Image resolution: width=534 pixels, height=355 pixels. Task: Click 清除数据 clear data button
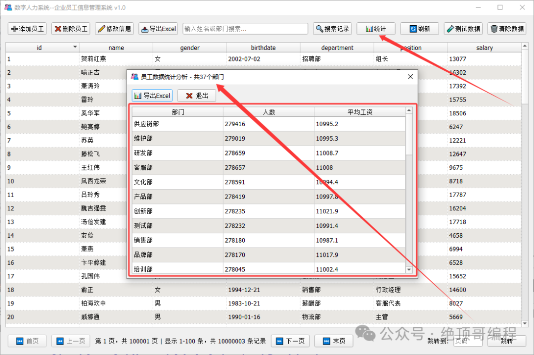click(x=507, y=29)
